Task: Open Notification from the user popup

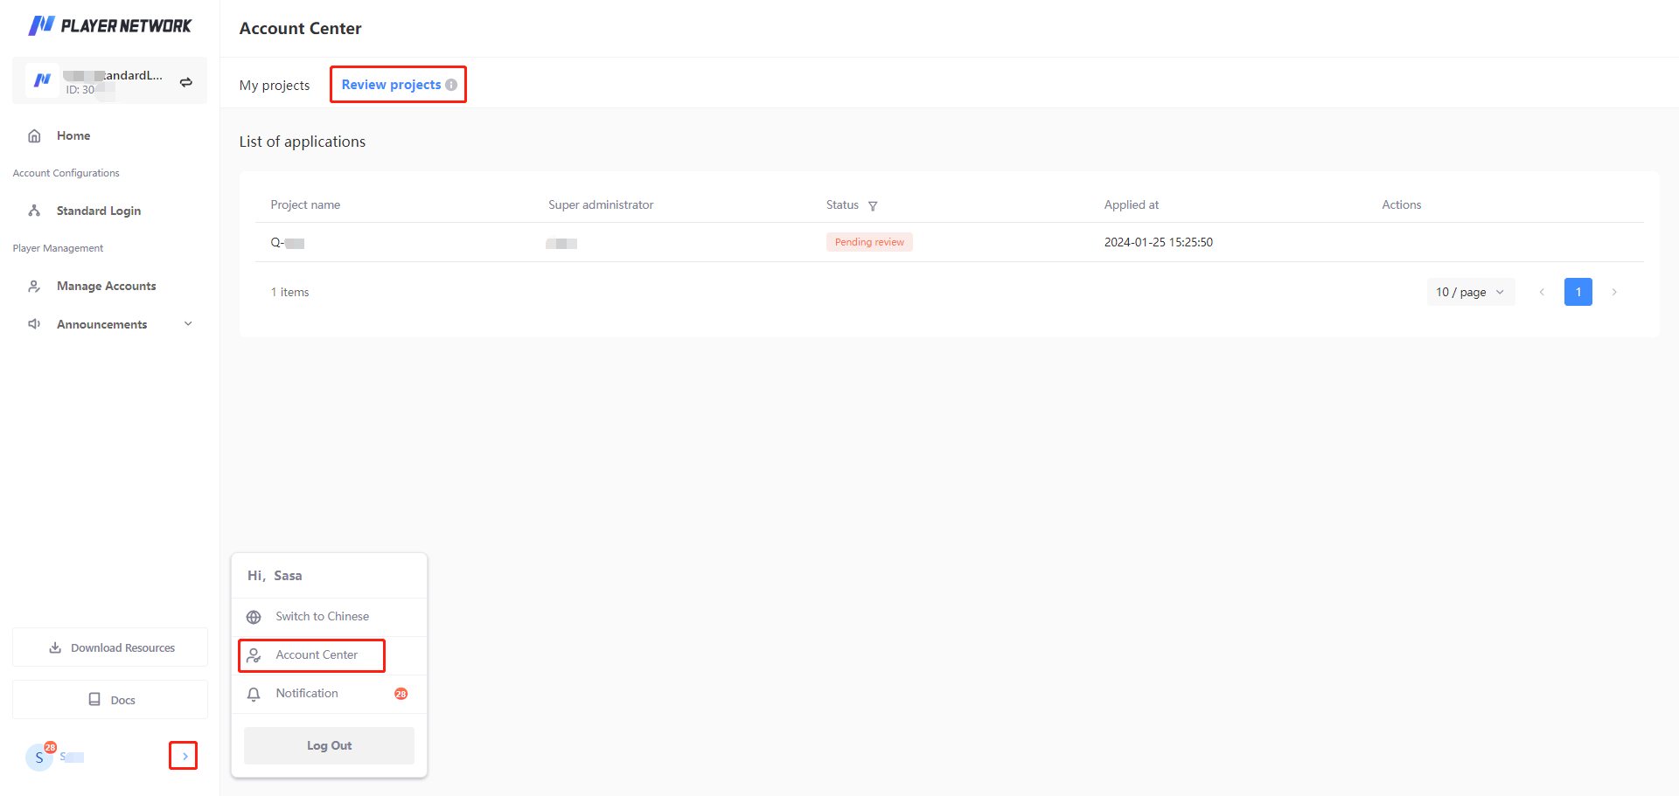Action: [x=307, y=694]
